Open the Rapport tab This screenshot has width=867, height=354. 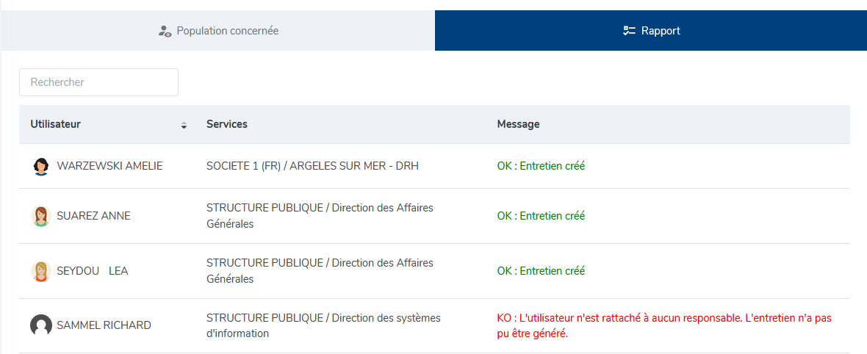[651, 30]
